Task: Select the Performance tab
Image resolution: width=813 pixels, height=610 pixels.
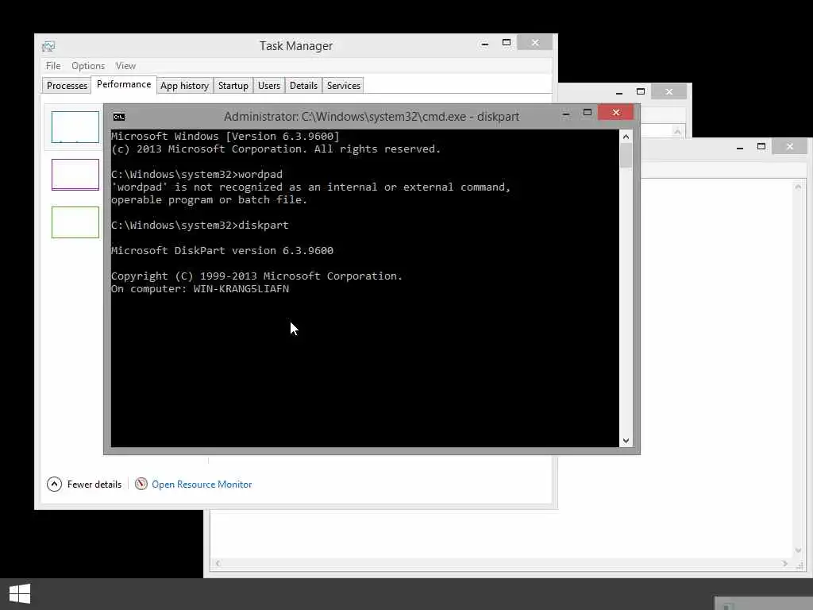Action: pos(124,84)
